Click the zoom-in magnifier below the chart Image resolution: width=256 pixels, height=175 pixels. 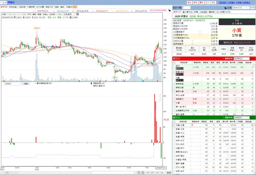click(143, 173)
